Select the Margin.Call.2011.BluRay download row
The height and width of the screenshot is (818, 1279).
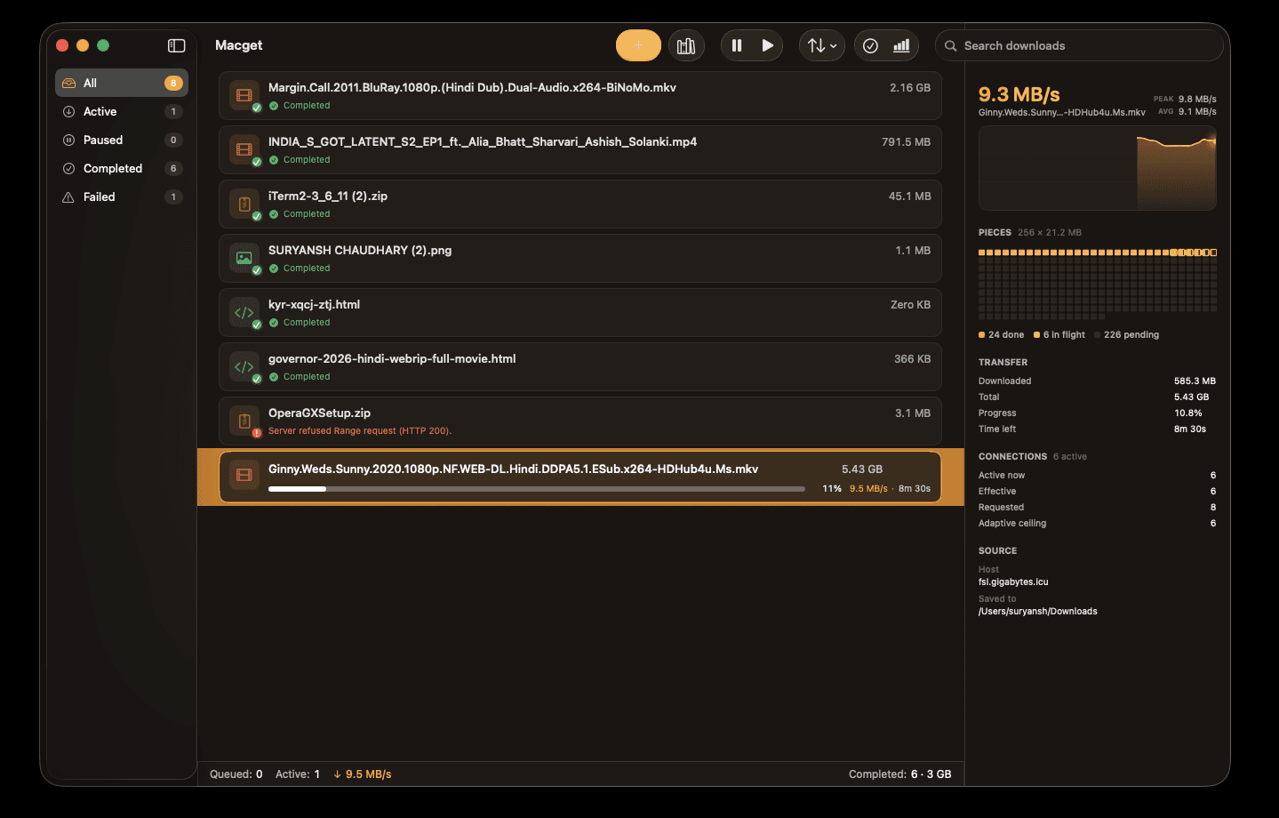[x=580, y=95]
